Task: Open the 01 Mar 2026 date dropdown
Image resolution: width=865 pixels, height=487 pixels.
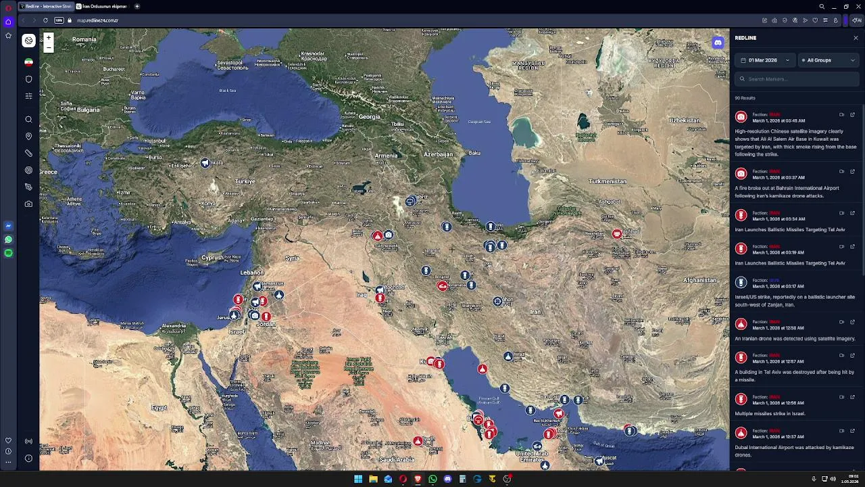Action: click(x=765, y=60)
